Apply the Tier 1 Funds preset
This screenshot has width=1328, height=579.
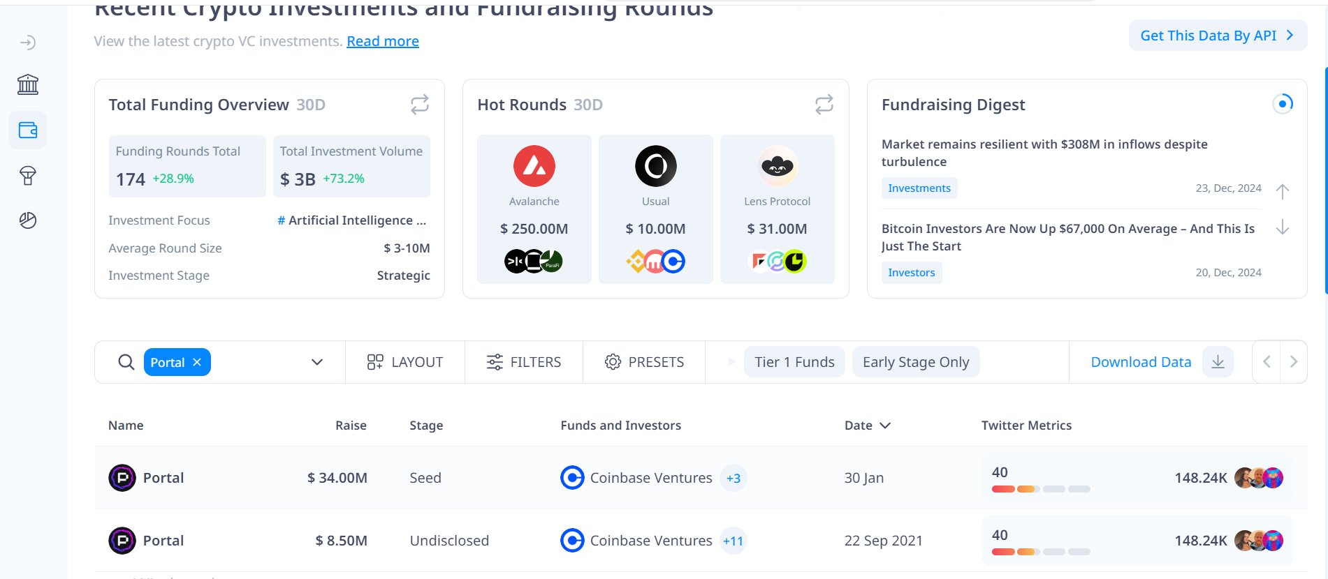coord(794,362)
